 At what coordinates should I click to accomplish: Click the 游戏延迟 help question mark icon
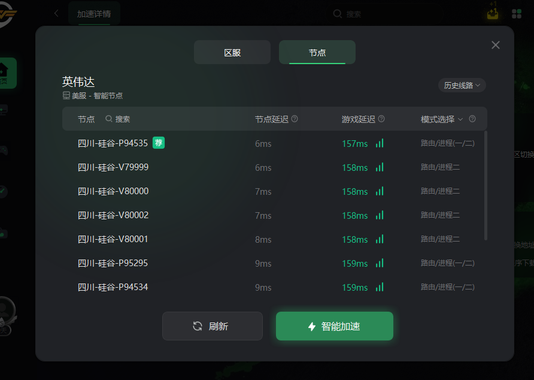pyautogui.click(x=381, y=119)
